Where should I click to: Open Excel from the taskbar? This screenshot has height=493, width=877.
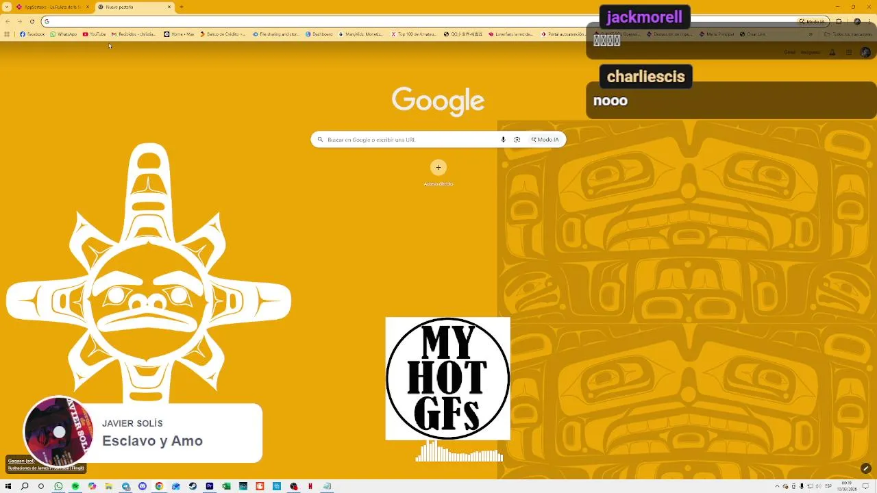[226, 486]
